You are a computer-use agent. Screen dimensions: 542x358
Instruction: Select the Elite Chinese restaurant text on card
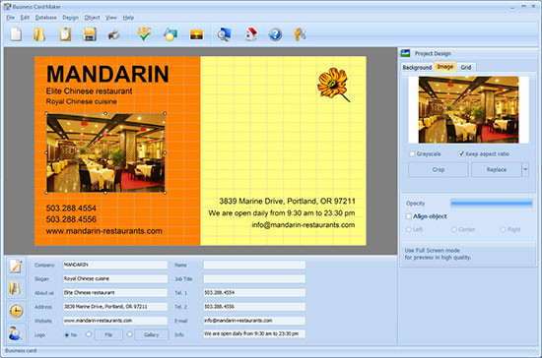pyautogui.click(x=89, y=91)
